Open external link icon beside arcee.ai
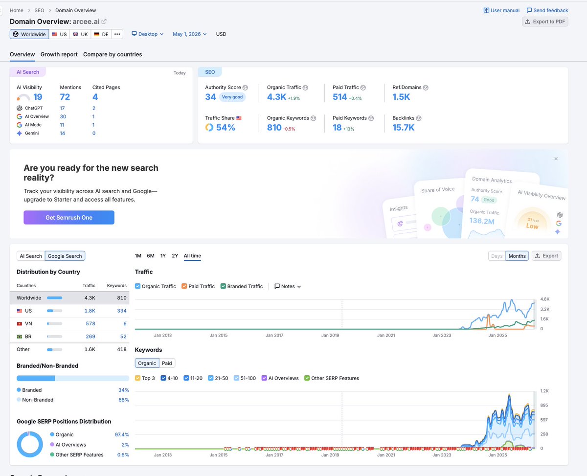Image resolution: width=587 pixels, height=476 pixels. coord(104,22)
